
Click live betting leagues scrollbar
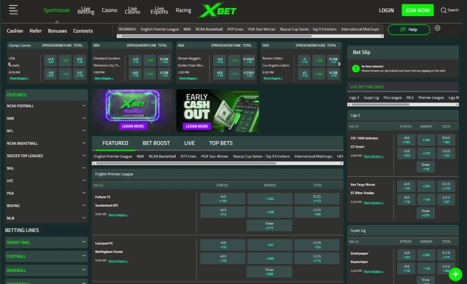point(381,105)
